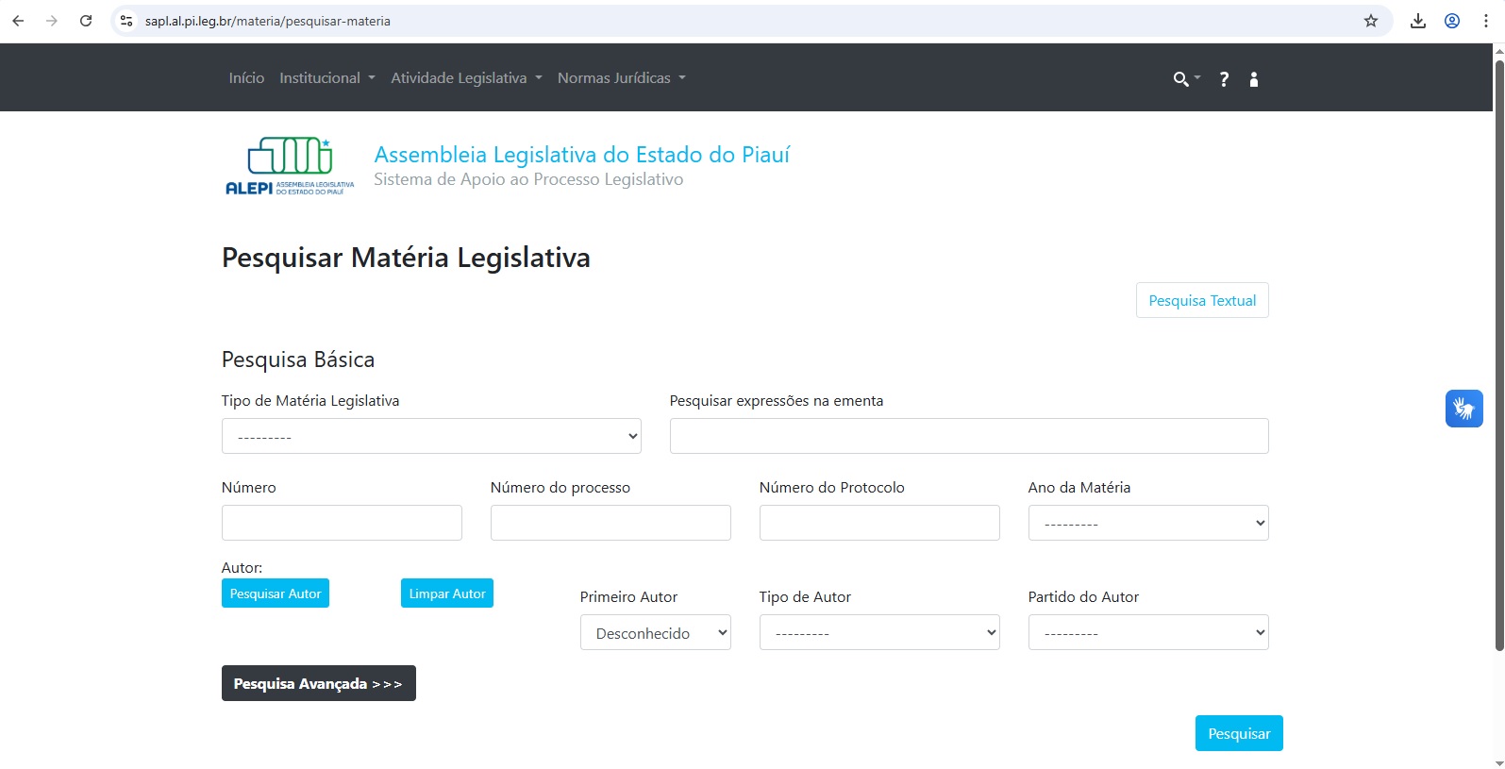Bookmark this page with the star icon
Screen dimensions: 1505x769
pos(1371,21)
